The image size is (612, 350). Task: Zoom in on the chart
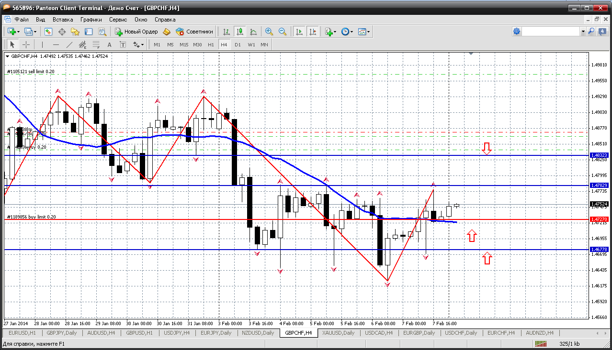[x=269, y=32]
